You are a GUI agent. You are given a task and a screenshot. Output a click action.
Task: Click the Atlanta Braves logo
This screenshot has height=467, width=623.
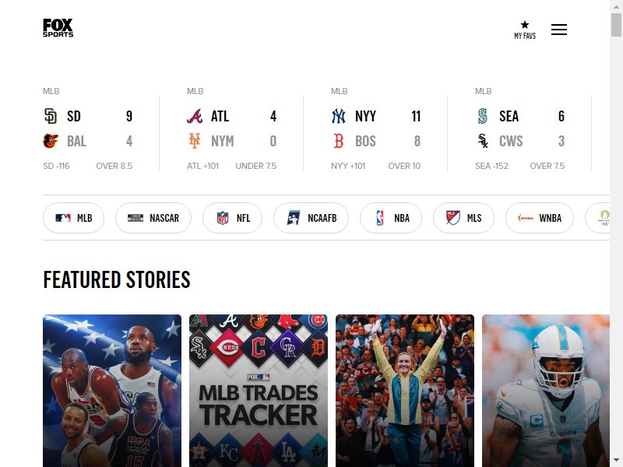pyautogui.click(x=195, y=116)
